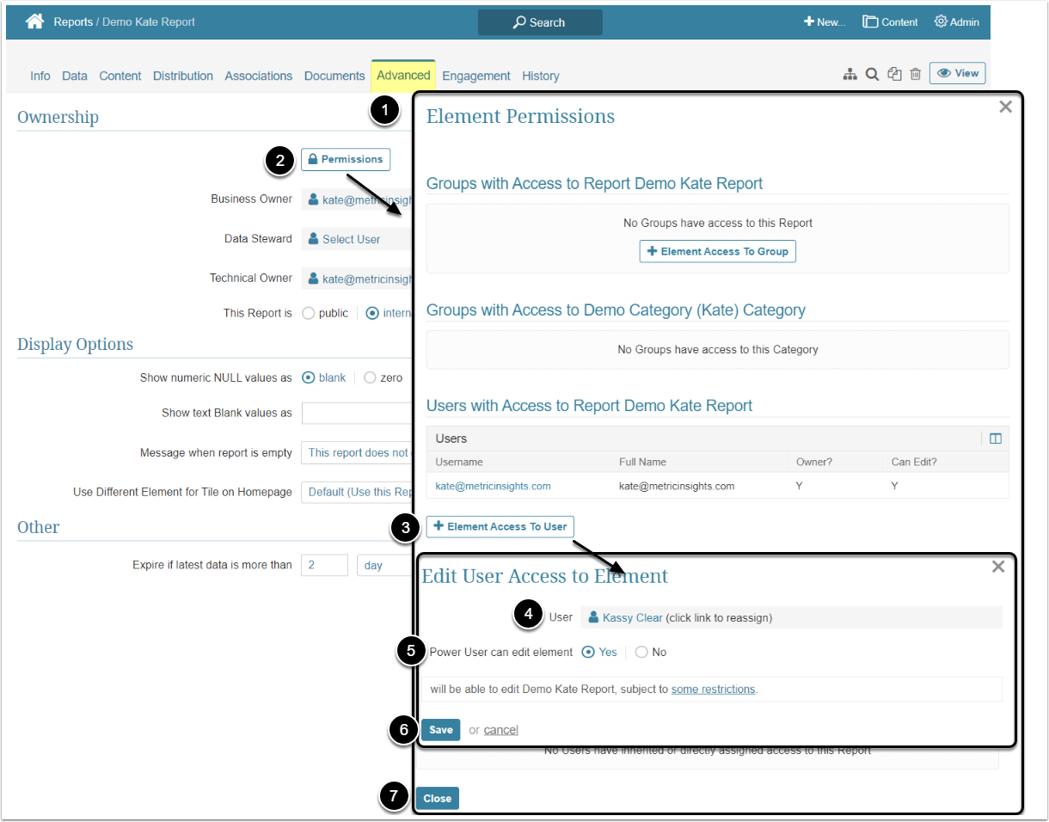Click the View button
The image size is (1049, 822).
pos(958,73)
